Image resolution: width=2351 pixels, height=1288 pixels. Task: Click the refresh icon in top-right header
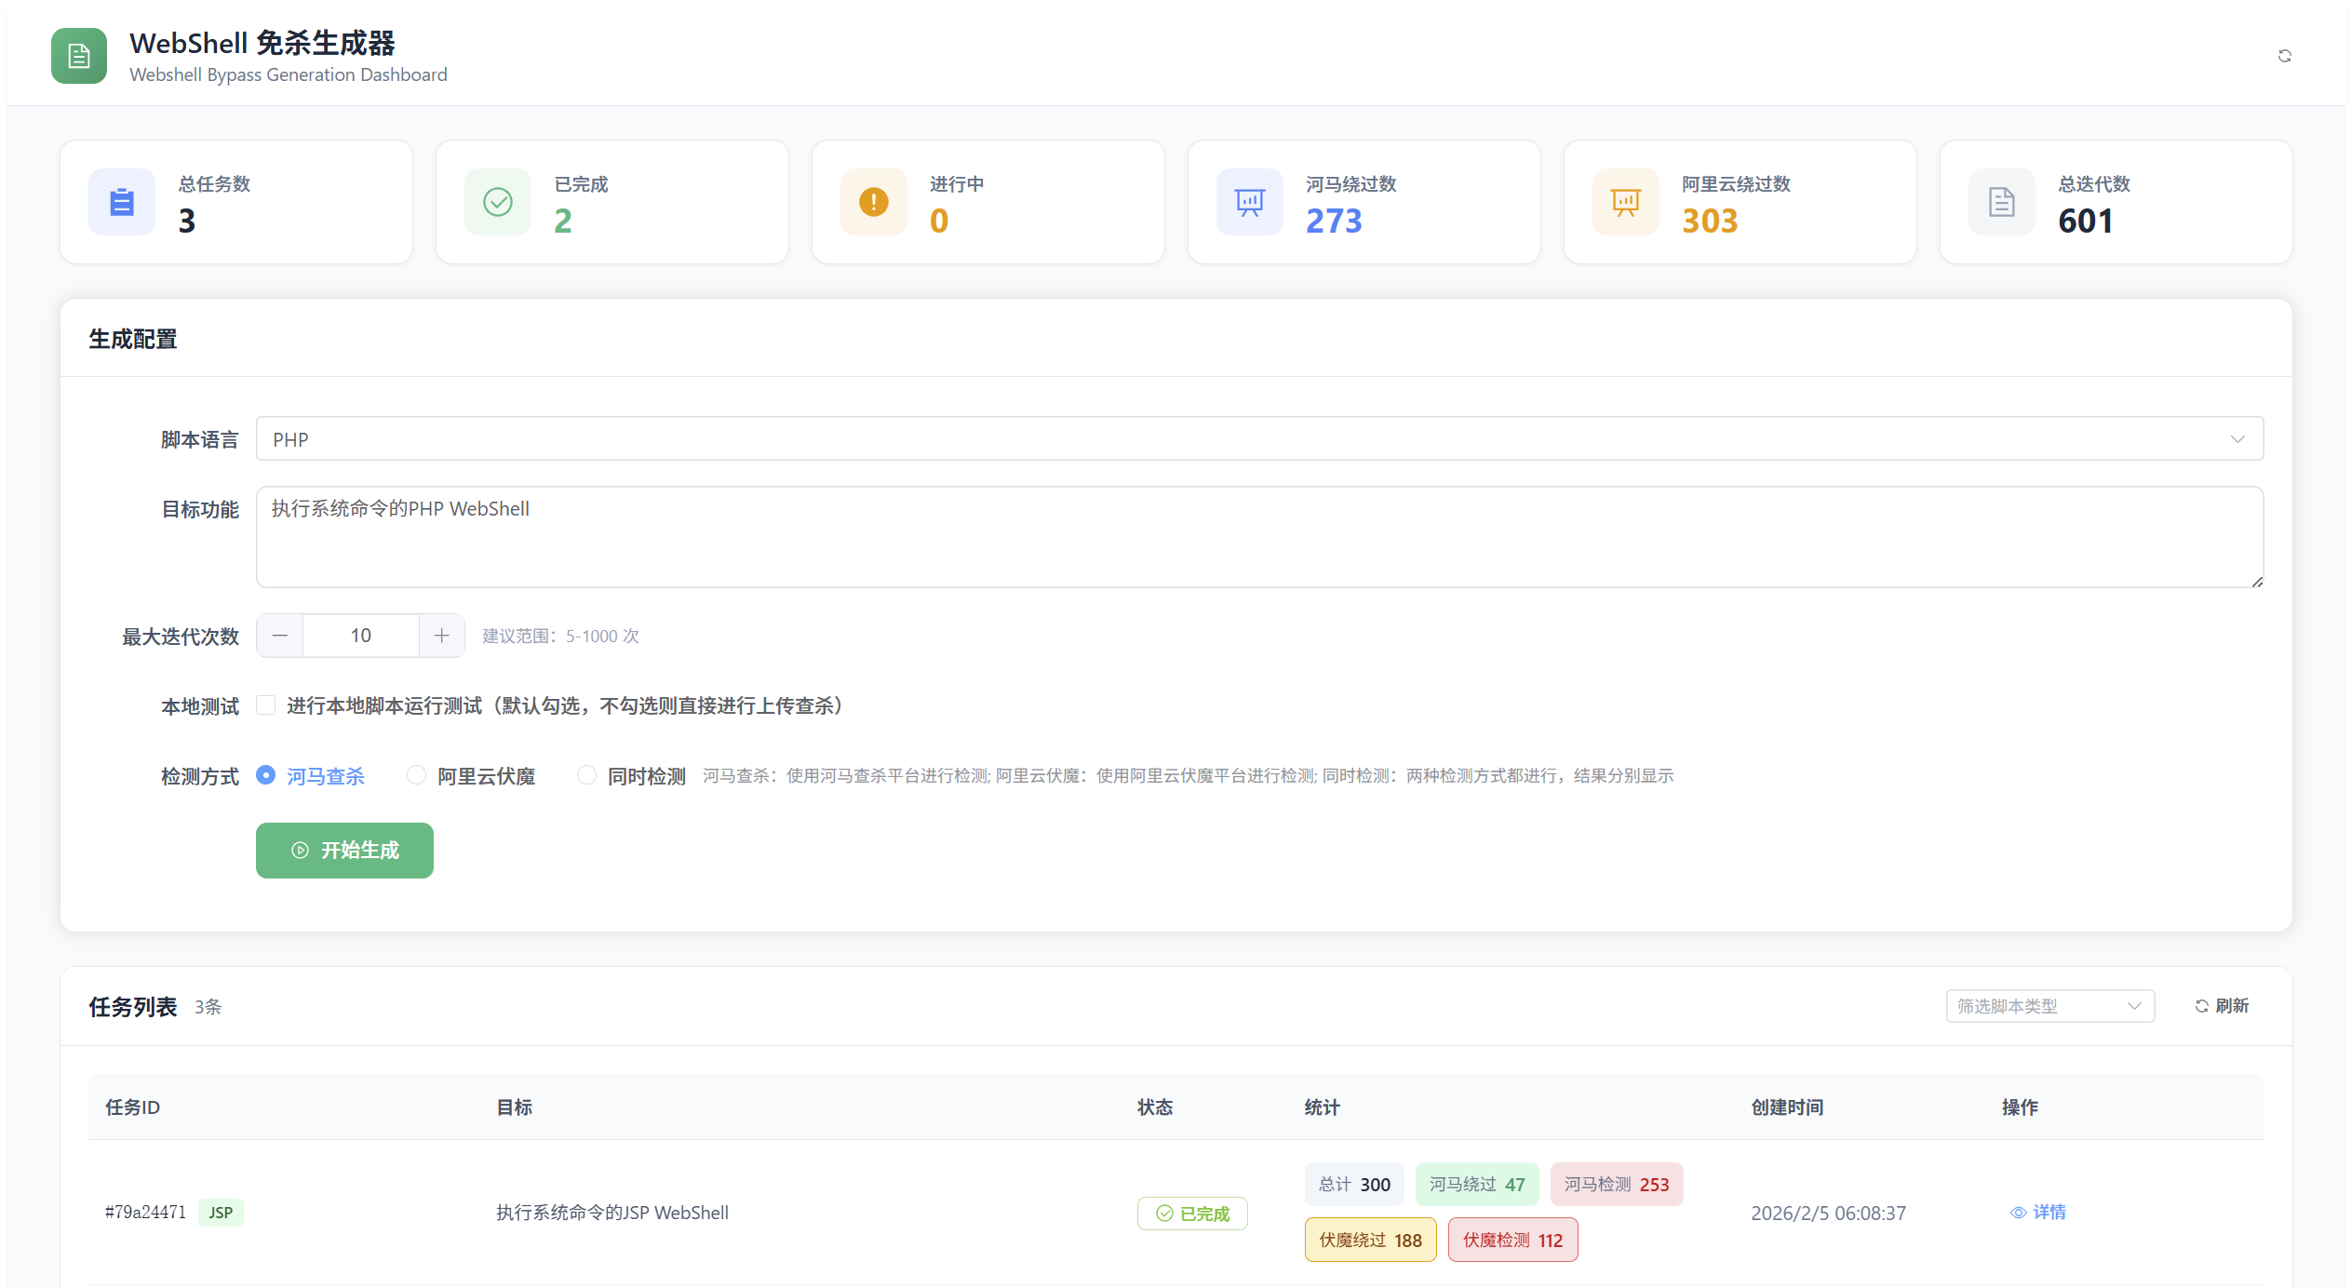[2284, 56]
